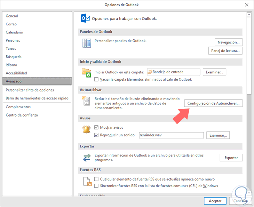Switch to the Calendario category
Viewport: 254px width, 207px height.
click(37, 32)
